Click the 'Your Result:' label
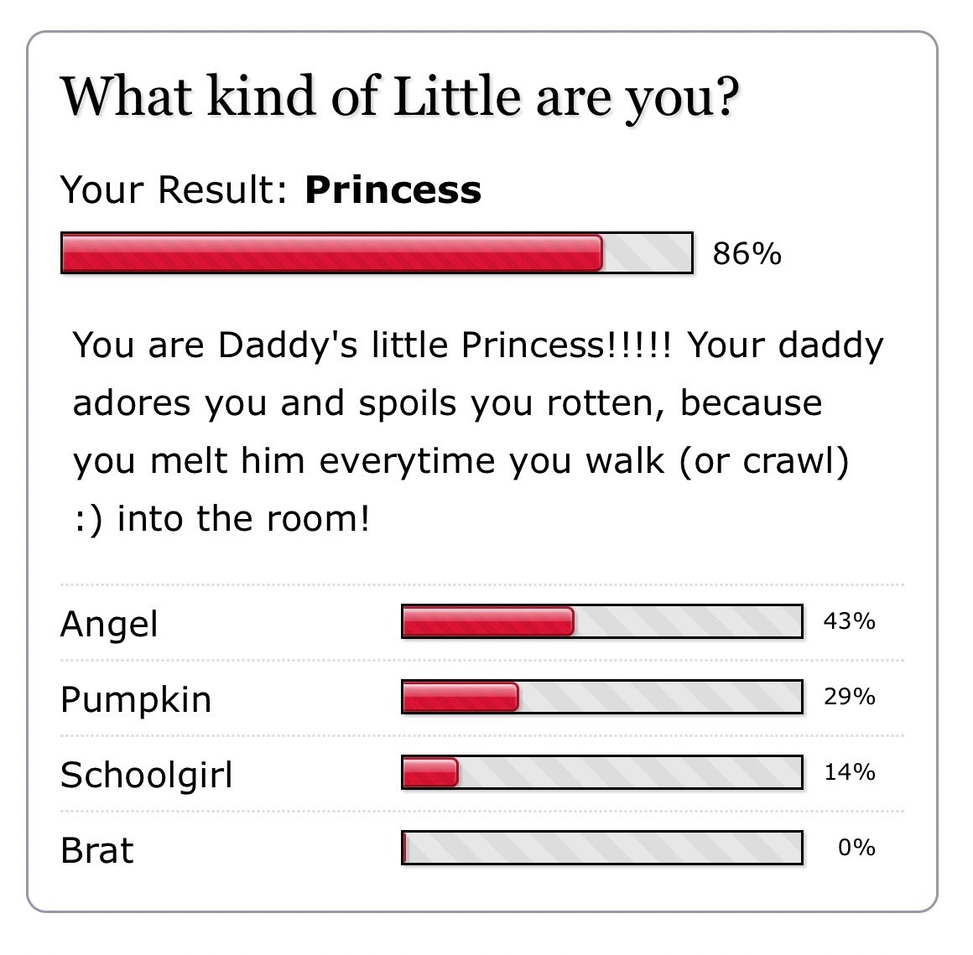The height and width of the screenshot is (955, 973). pyautogui.click(x=174, y=189)
